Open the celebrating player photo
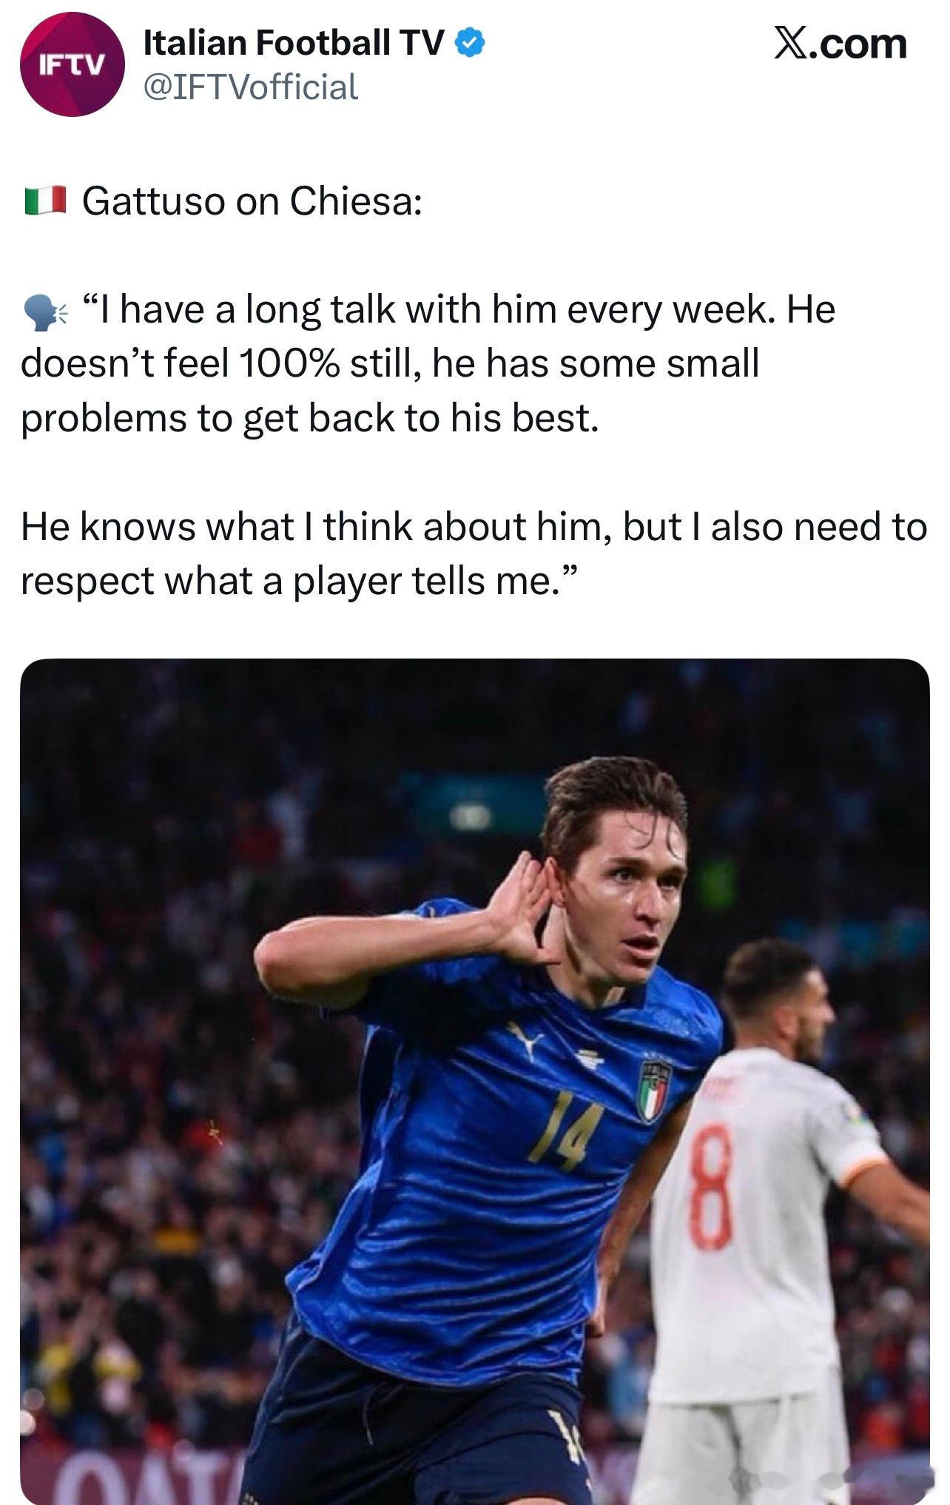The height and width of the screenshot is (1505, 950). [474, 1081]
